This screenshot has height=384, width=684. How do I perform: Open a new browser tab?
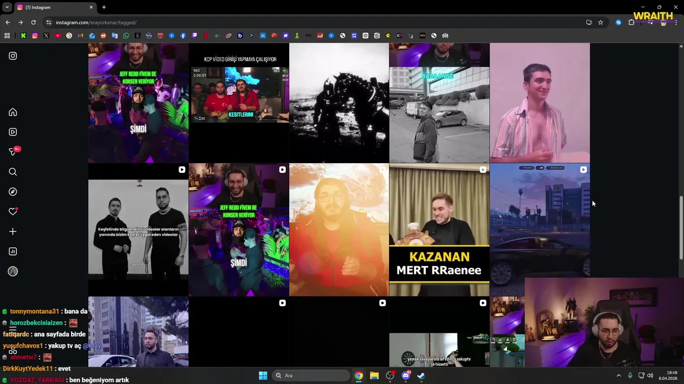pos(104,7)
